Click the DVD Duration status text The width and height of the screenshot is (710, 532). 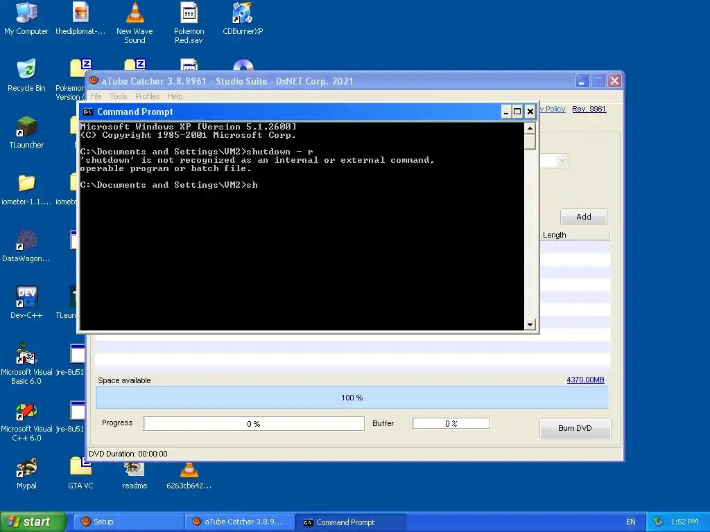pyautogui.click(x=128, y=454)
